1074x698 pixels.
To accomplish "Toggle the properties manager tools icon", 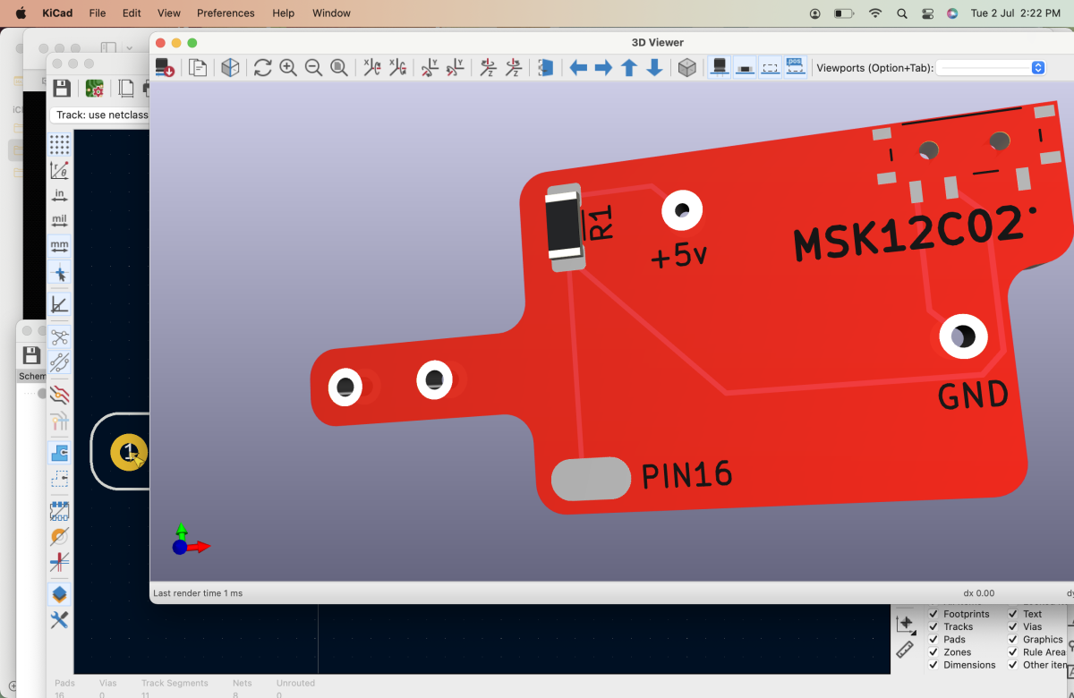I will pos(59,619).
